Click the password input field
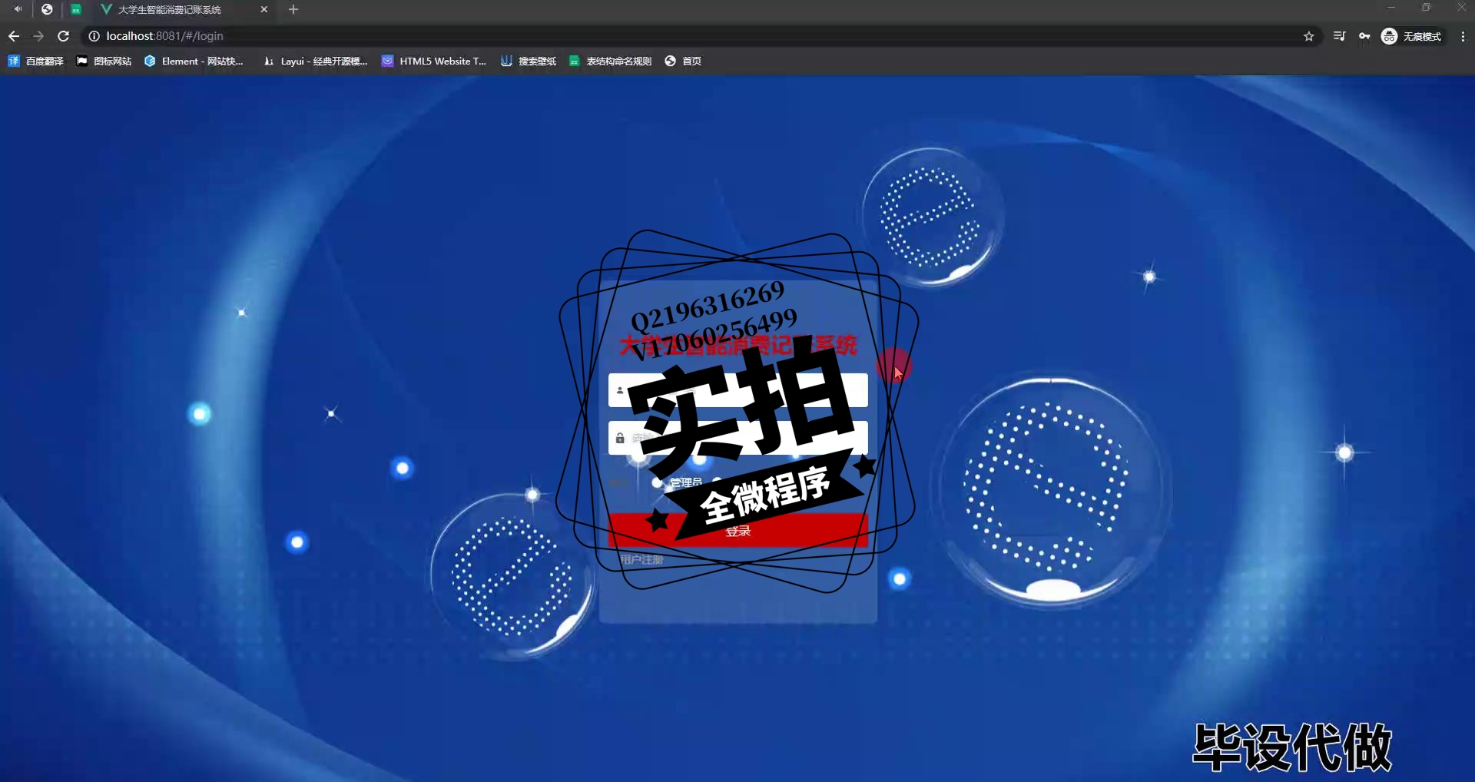The height and width of the screenshot is (782, 1475). 738,438
